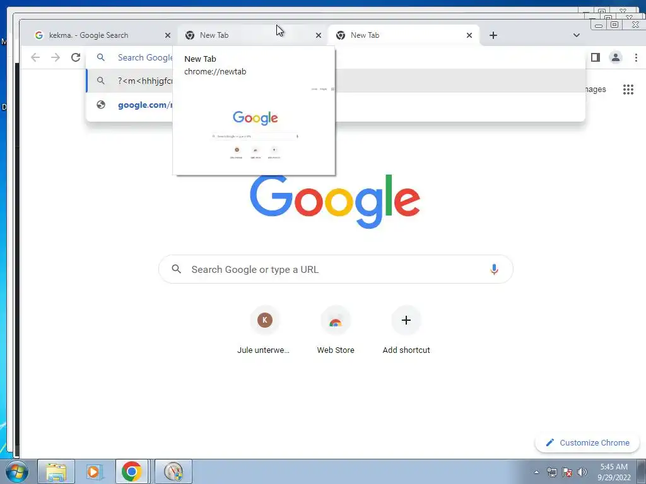Image resolution: width=646 pixels, height=484 pixels.
Task: Click the Chrome taskbar icon
Action: click(x=132, y=471)
